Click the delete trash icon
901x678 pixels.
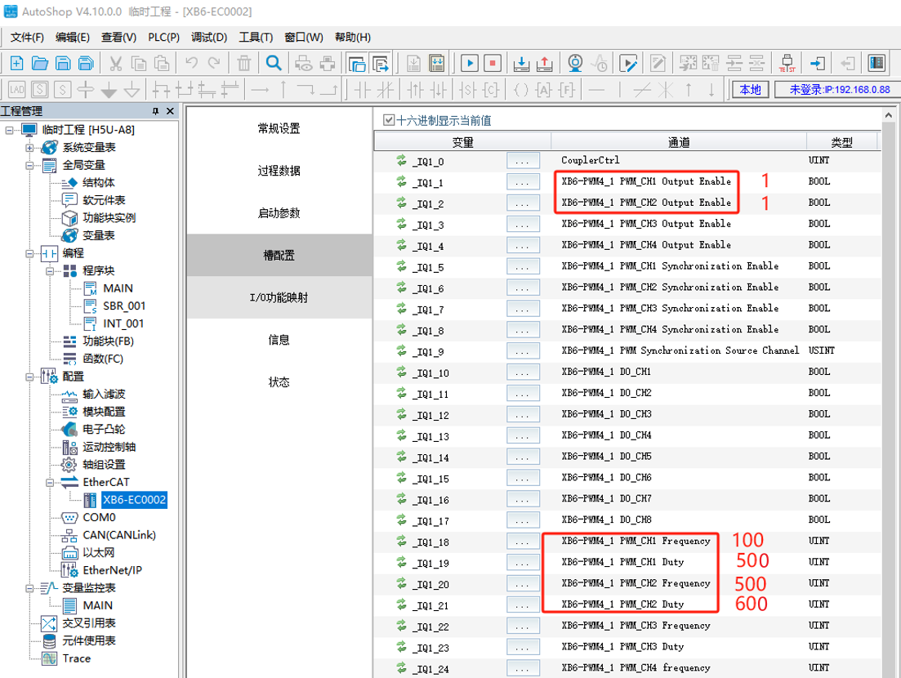click(244, 63)
